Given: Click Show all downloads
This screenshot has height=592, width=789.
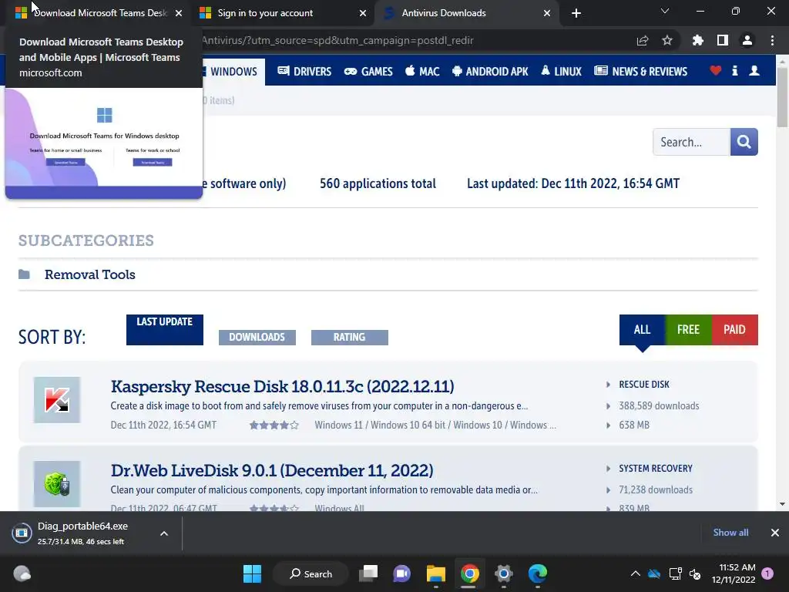Looking at the screenshot, I should 730,533.
